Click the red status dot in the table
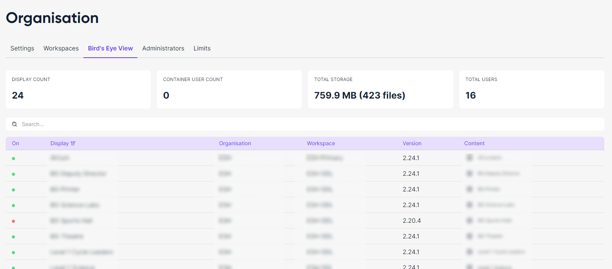The height and width of the screenshot is (269, 612). click(x=13, y=221)
